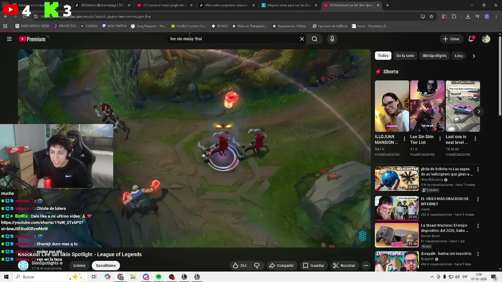Open the Lee Sin Skin Tier List short
This screenshot has height=282, width=502.
coord(427,106)
